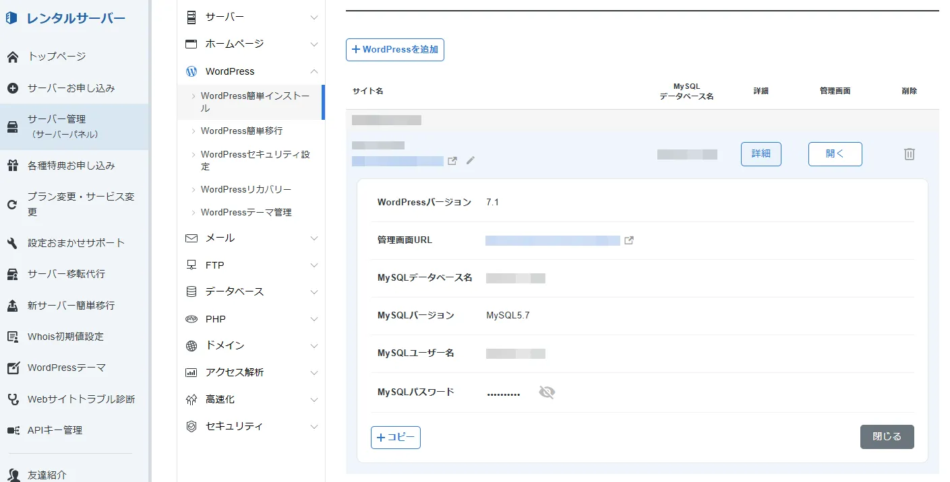Screen dimensions: 950x482
Task: Click the WordPressテーマ sidebar icon
Action: coord(12,368)
